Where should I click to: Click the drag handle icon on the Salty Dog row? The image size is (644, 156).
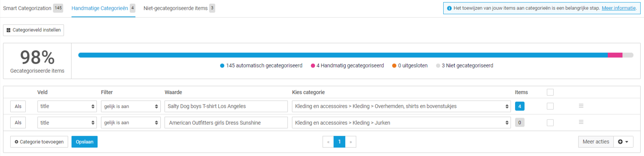point(581,106)
